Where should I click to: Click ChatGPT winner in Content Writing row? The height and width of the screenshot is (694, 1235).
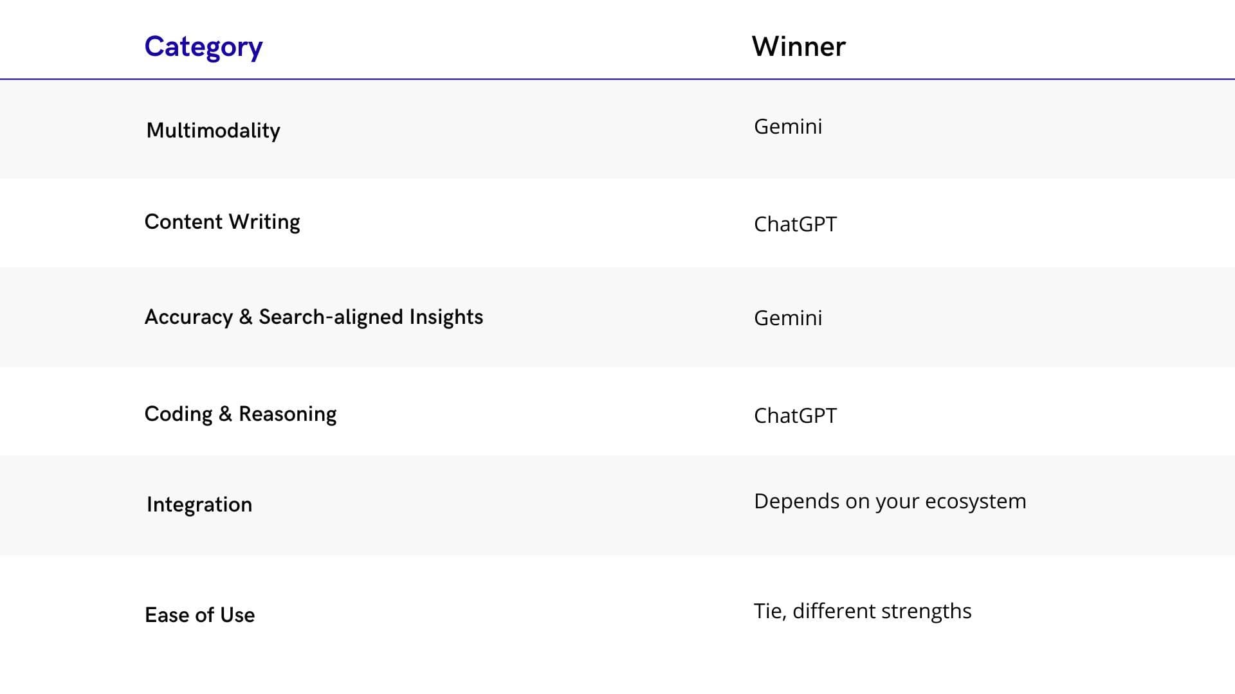[x=795, y=224]
